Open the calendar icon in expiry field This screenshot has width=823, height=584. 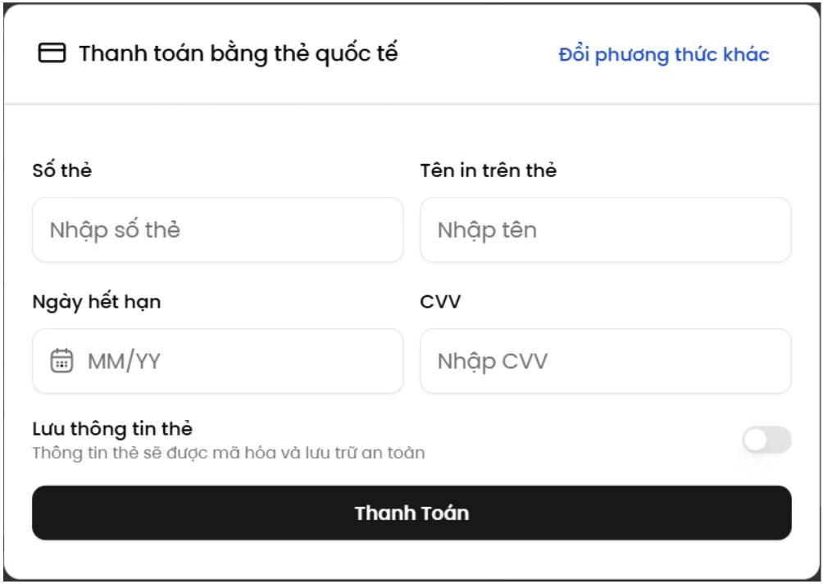[61, 361]
